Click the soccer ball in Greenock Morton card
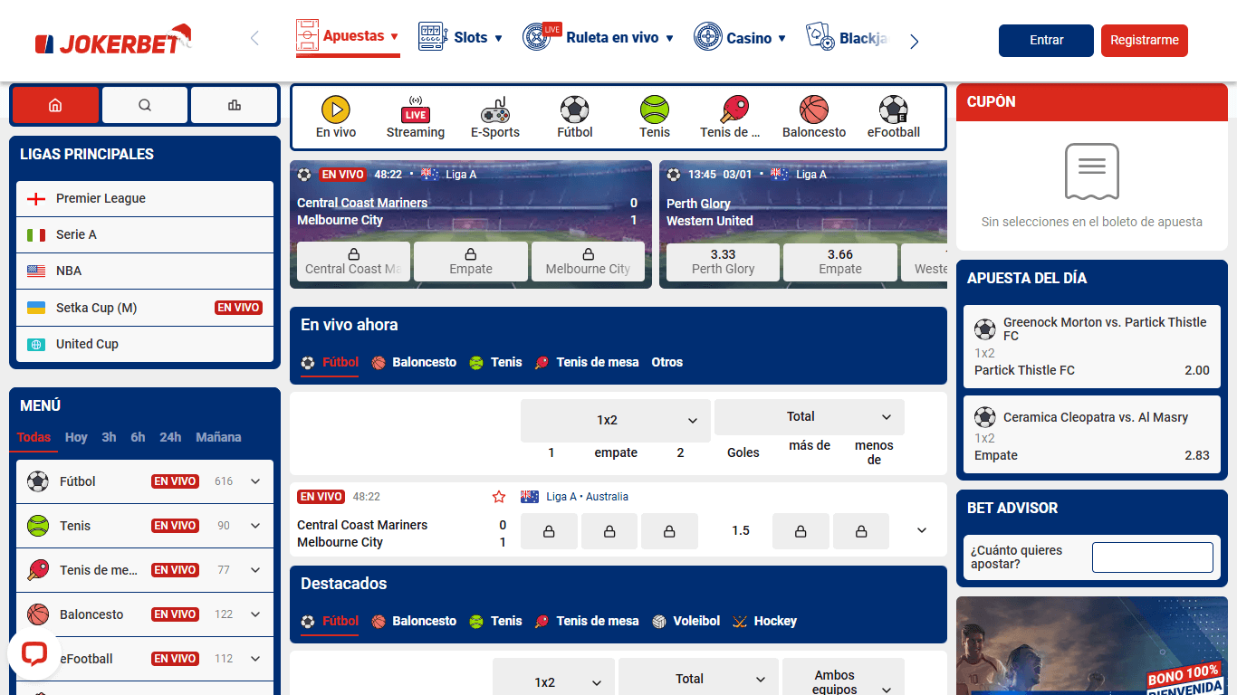 (985, 328)
